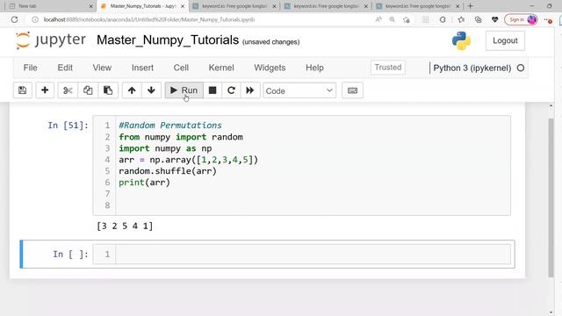The height and width of the screenshot is (316, 562).
Task: Open the Widgets menu
Action: (270, 68)
